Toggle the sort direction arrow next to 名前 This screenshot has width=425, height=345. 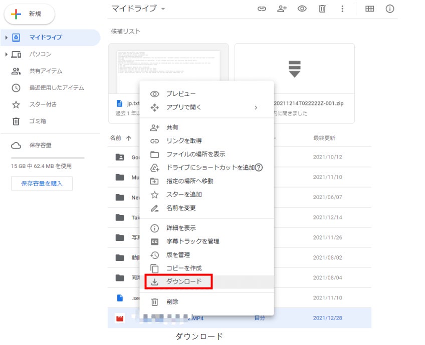point(129,138)
